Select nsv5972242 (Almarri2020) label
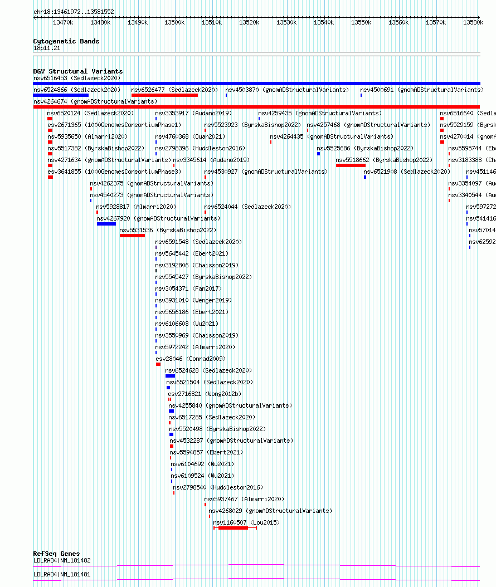Image resolution: width=496 pixels, height=587 pixels. pyautogui.click(x=195, y=347)
